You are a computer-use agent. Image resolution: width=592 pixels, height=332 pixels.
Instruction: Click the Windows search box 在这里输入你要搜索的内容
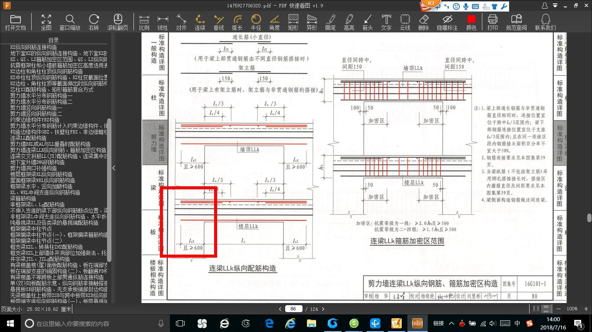(94, 323)
